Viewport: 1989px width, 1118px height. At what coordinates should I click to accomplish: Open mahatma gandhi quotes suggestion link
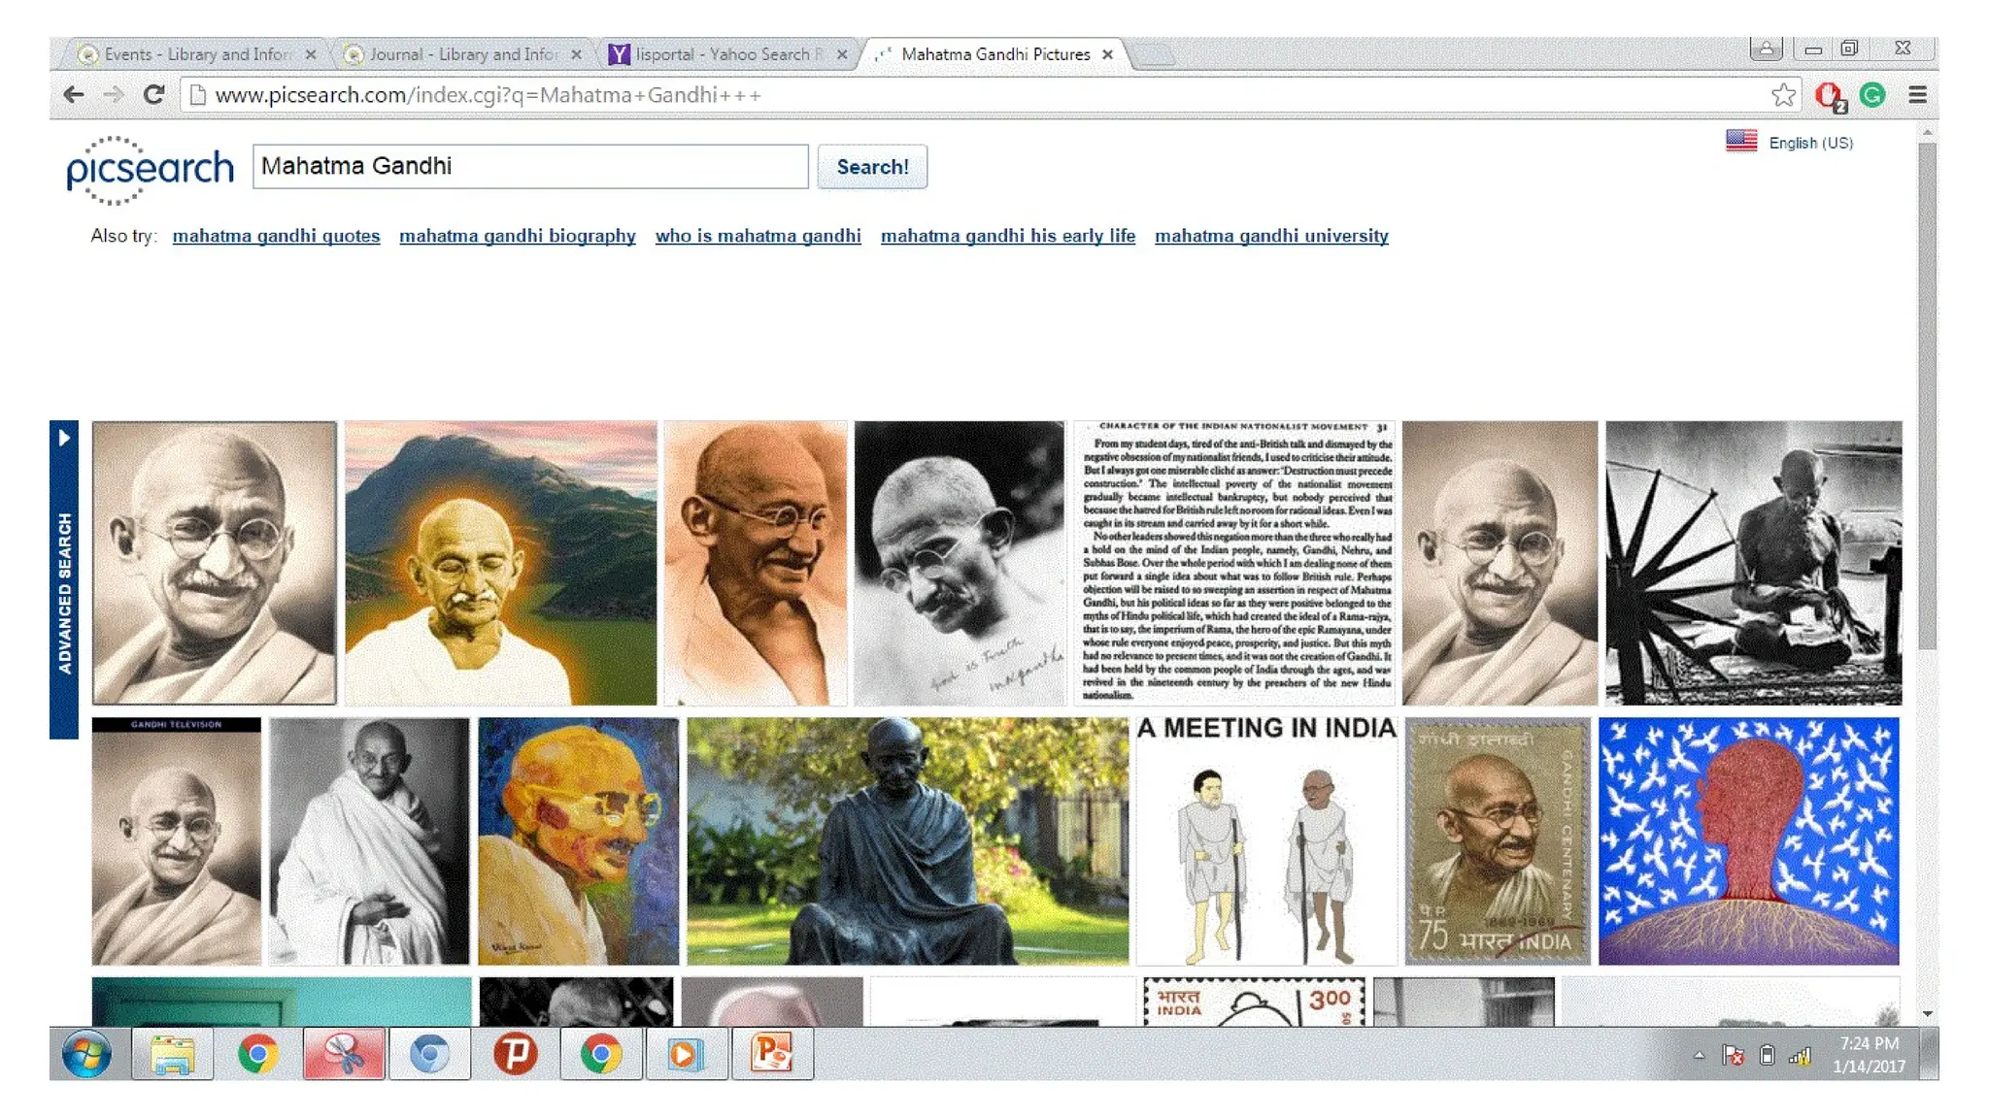point(276,236)
